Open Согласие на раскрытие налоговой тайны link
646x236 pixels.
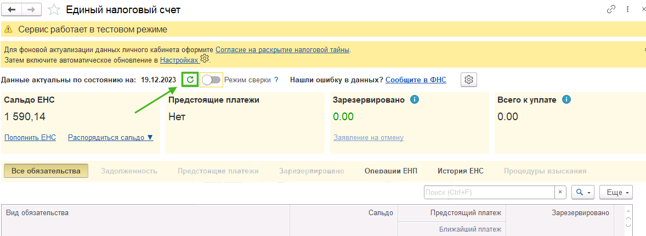[x=282, y=49]
